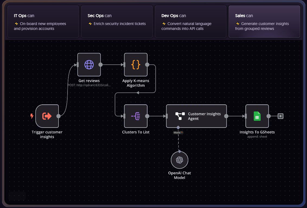Screen dimensions: 307x208
Task: Select the curly braces K-means code node
Action: pos(136,65)
